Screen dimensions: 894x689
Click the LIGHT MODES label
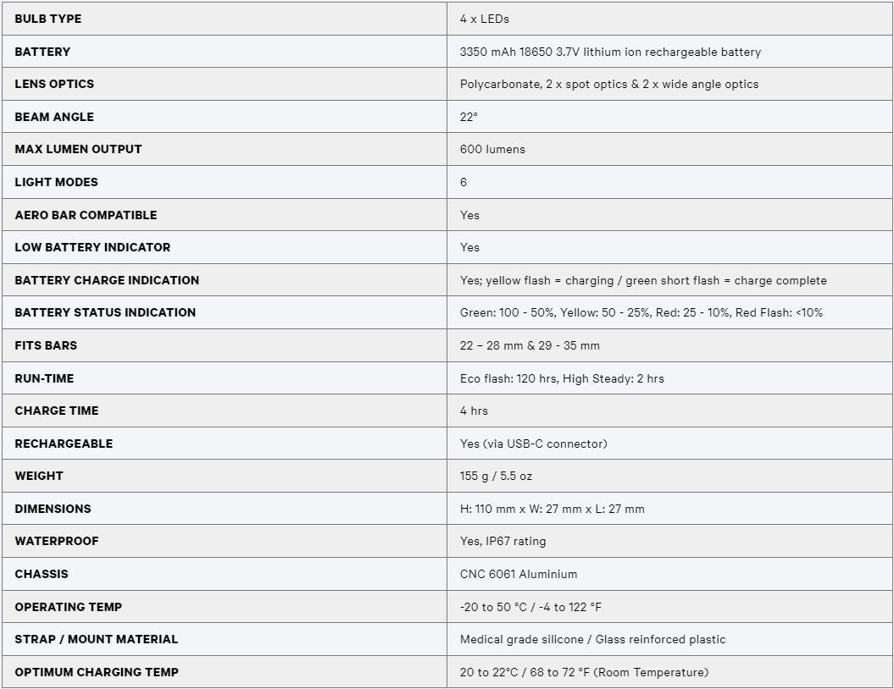point(56,182)
